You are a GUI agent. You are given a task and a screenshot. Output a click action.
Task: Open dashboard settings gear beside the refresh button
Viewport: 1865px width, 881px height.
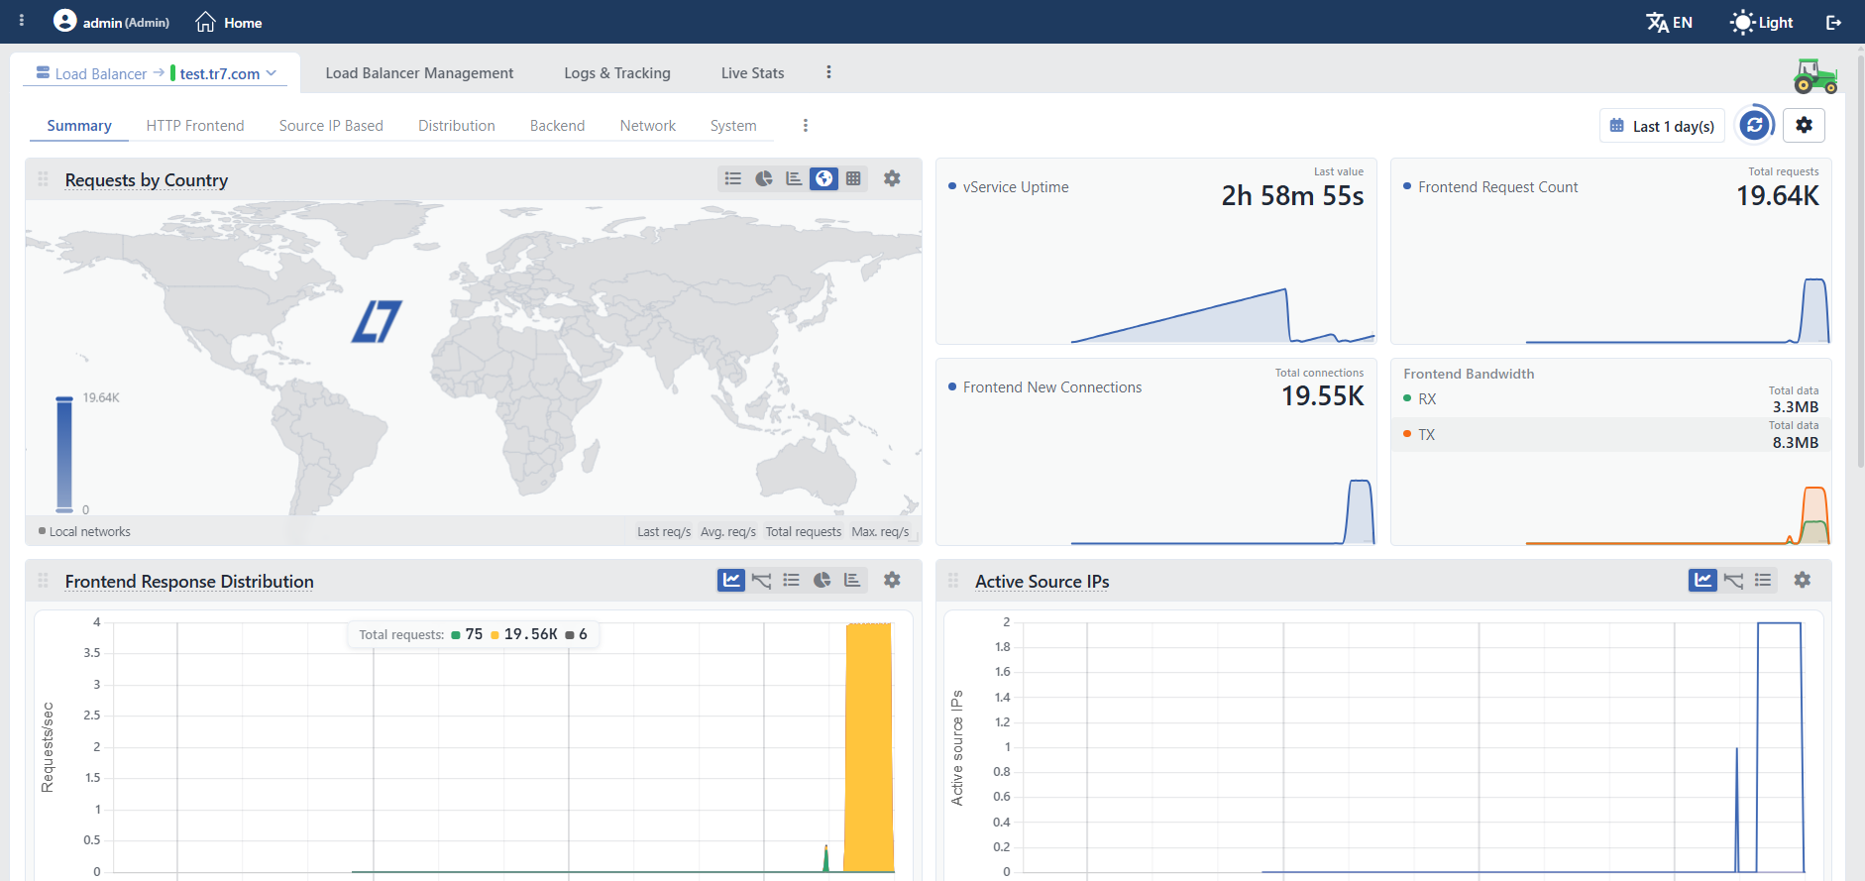click(1805, 125)
